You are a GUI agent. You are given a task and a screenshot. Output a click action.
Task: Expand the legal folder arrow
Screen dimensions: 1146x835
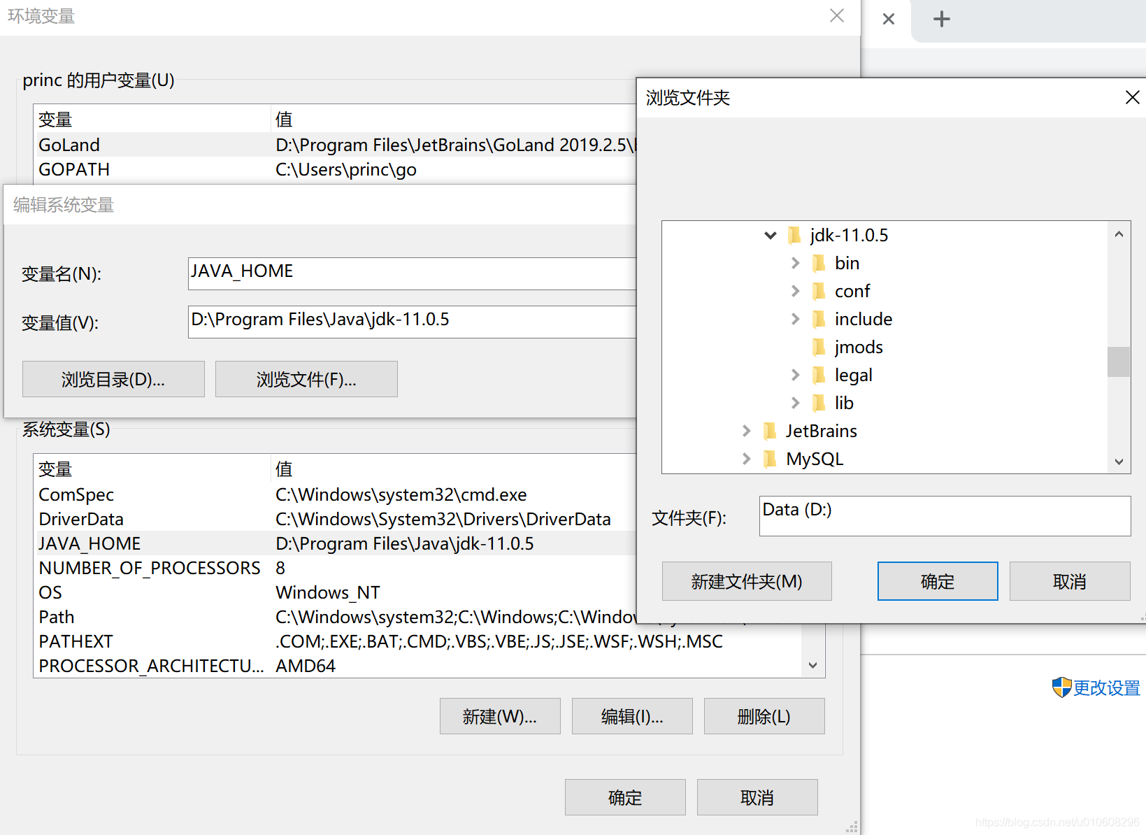795,375
